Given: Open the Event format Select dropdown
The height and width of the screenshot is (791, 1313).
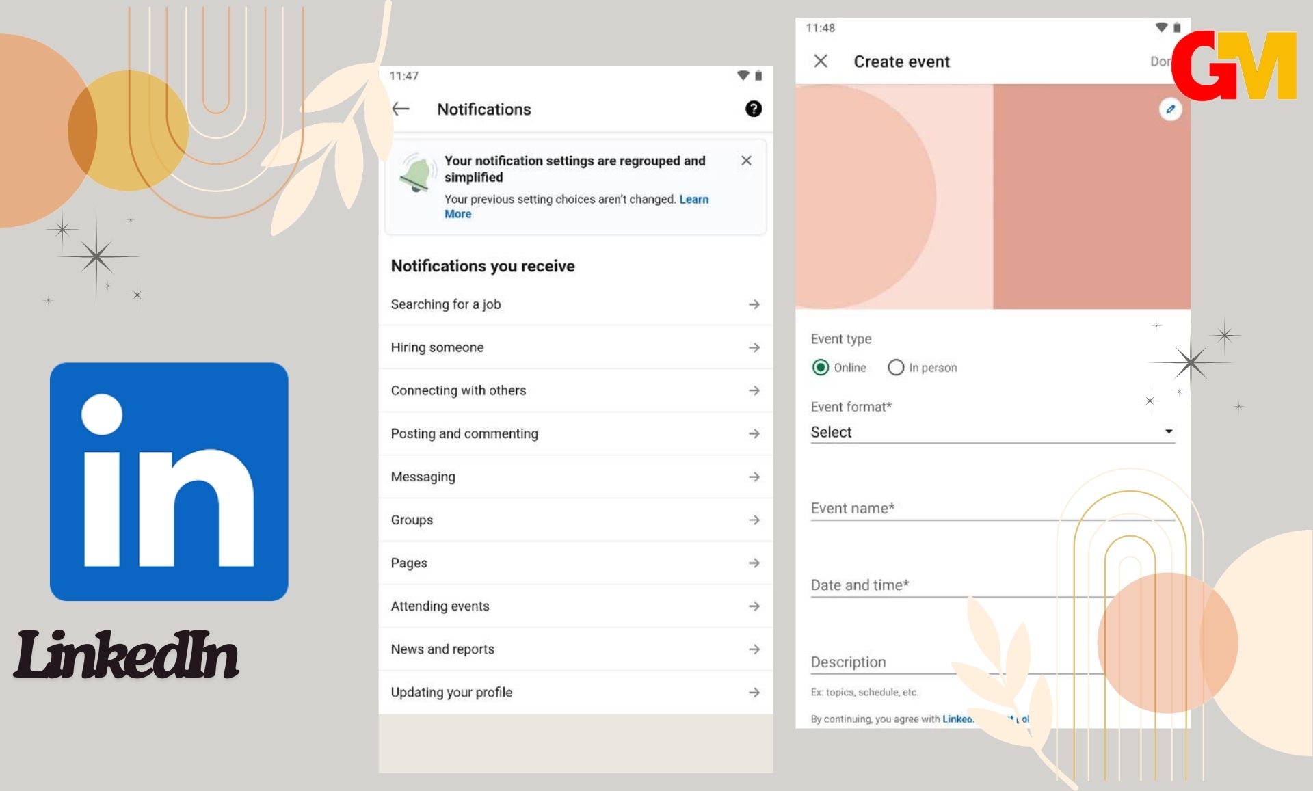Looking at the screenshot, I should [992, 432].
